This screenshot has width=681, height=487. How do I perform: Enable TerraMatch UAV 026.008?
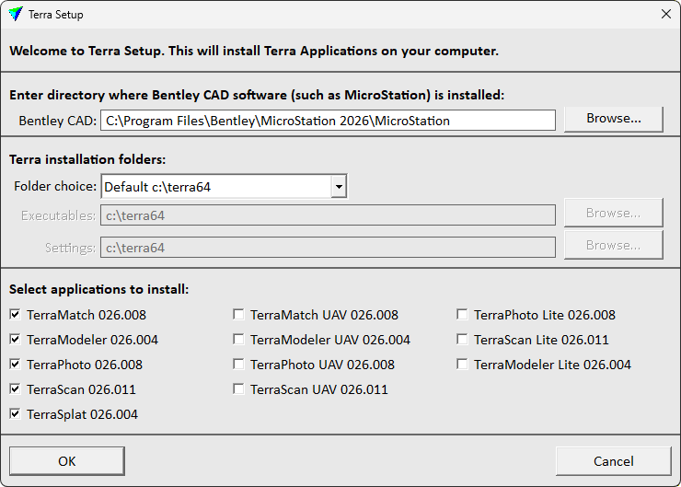(238, 315)
